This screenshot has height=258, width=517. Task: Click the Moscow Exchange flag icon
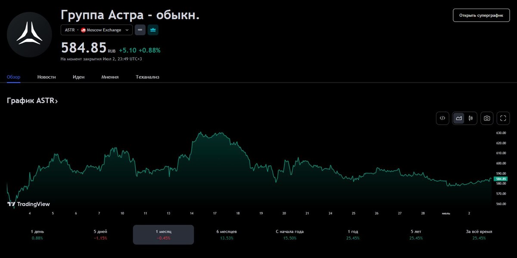(83, 30)
